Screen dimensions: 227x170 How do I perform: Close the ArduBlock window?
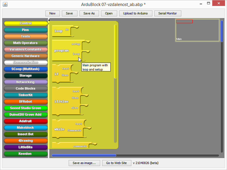(x=218, y=3)
